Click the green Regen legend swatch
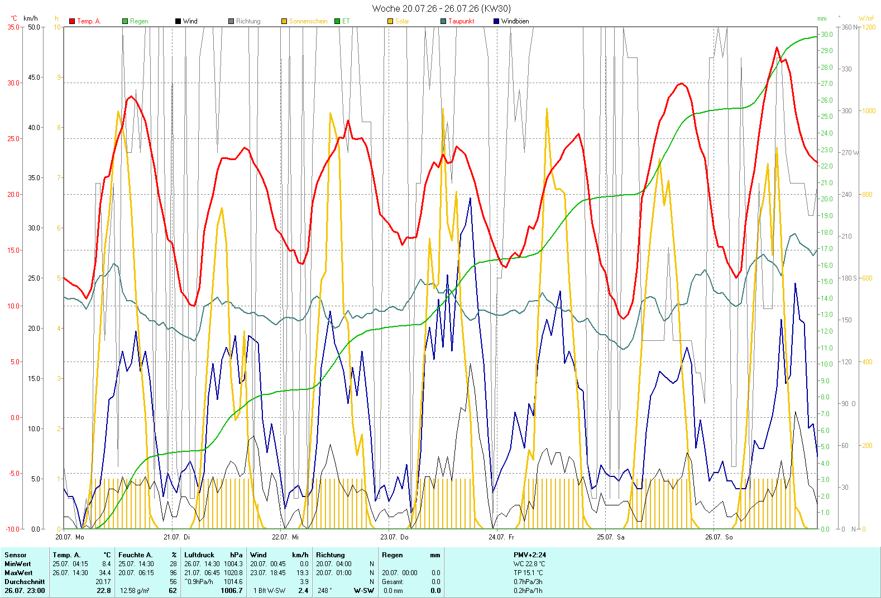Screen dimensions: 881x598 125,21
